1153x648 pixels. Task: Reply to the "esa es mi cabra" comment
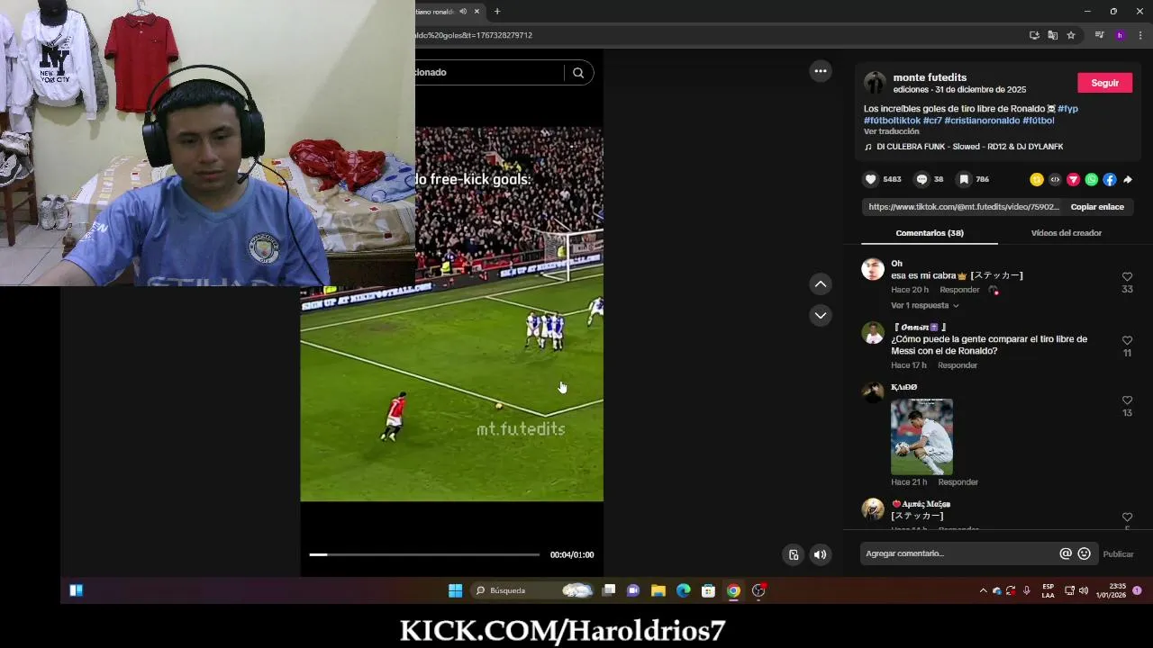[959, 290]
